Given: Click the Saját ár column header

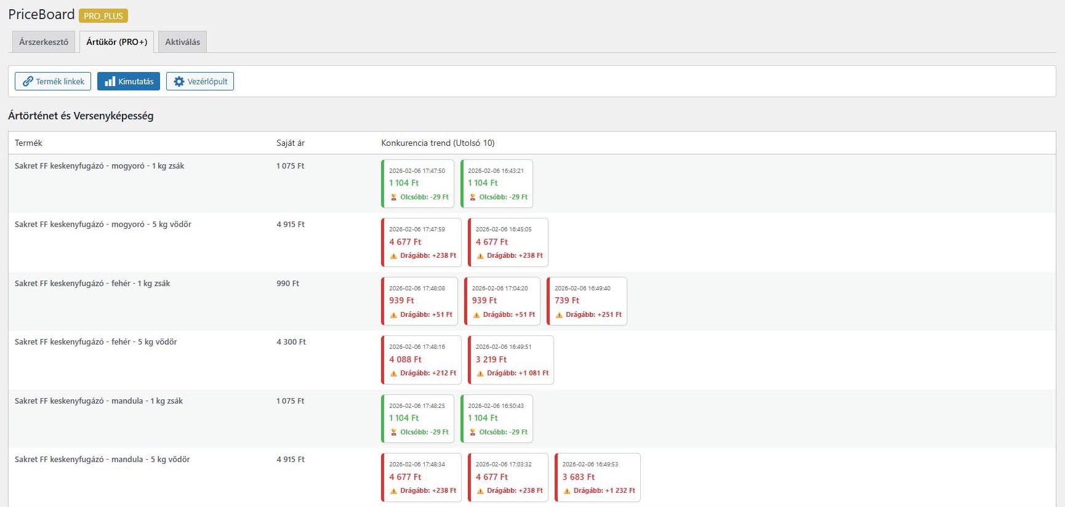Looking at the screenshot, I should (291, 143).
